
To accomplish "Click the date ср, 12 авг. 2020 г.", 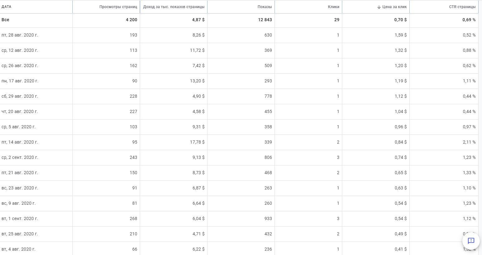I will point(20,50).
